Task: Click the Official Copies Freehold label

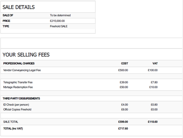Action: point(17,110)
